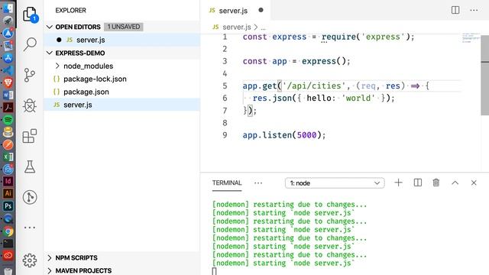Screen dimensions: 489x275
Task: Collapse the Open Editors section
Action: pyautogui.click(x=49, y=27)
